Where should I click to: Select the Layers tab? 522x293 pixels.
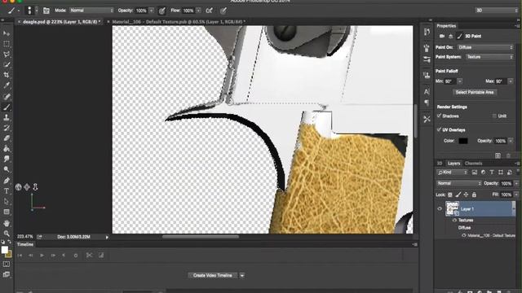pos(453,164)
